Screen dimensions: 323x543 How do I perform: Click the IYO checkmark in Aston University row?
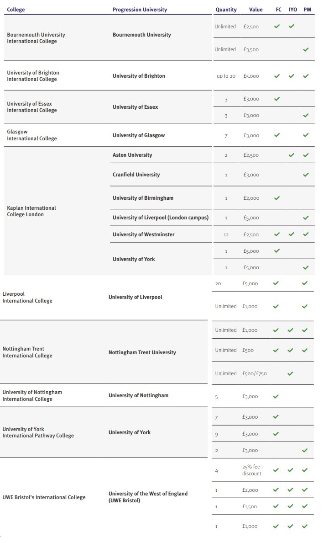coord(291,155)
